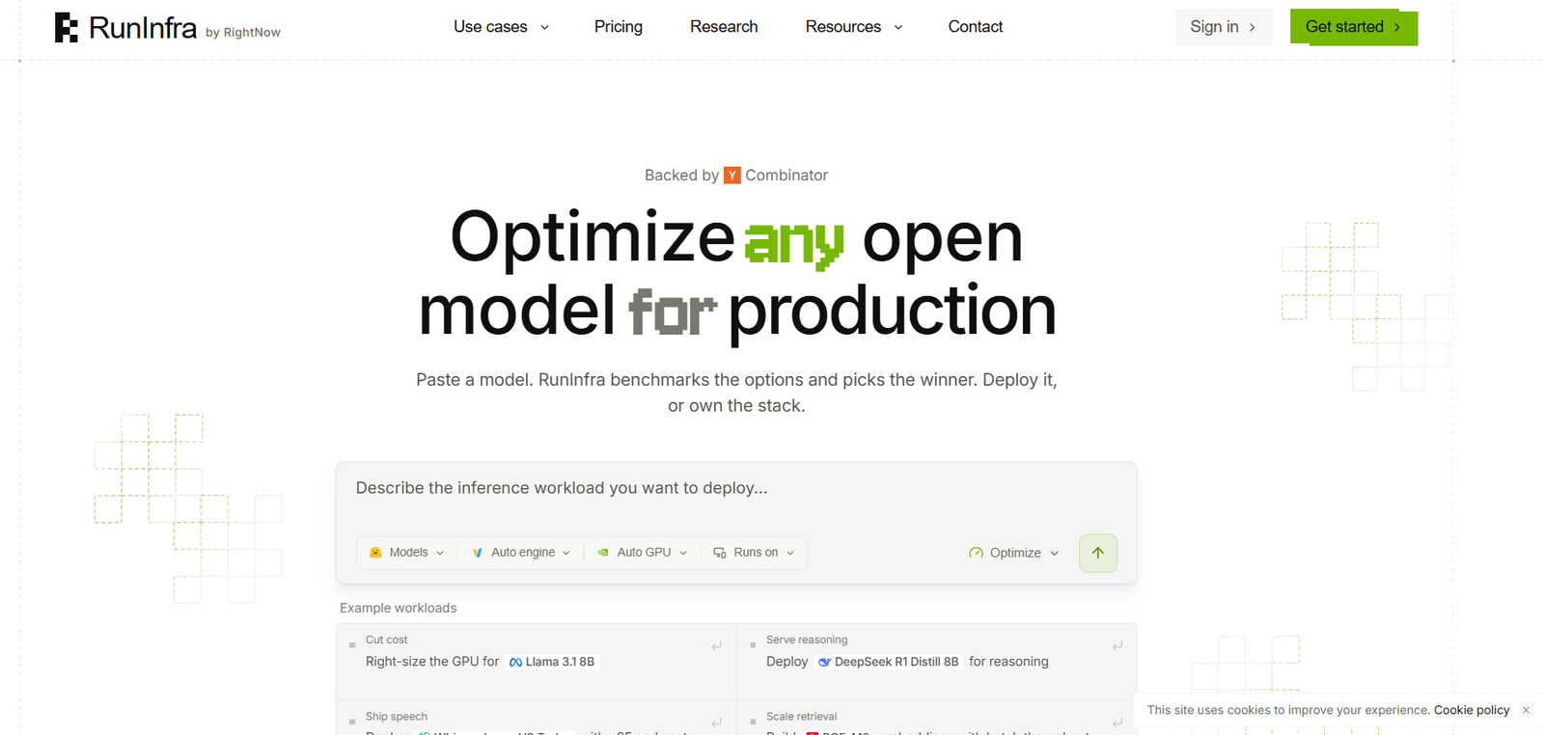Click the Llama 3.1 8B model chip
Image resolution: width=1544 pixels, height=735 pixels.
(552, 662)
